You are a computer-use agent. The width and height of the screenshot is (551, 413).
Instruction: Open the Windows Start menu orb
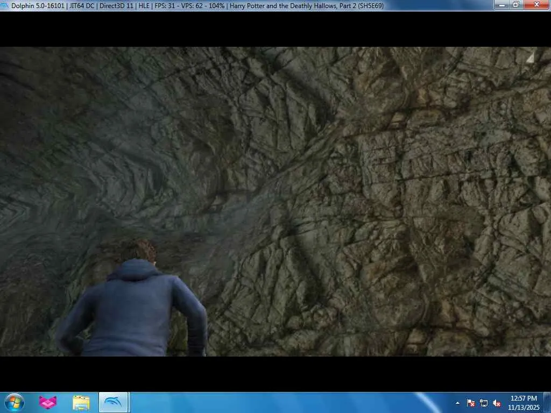pos(15,402)
